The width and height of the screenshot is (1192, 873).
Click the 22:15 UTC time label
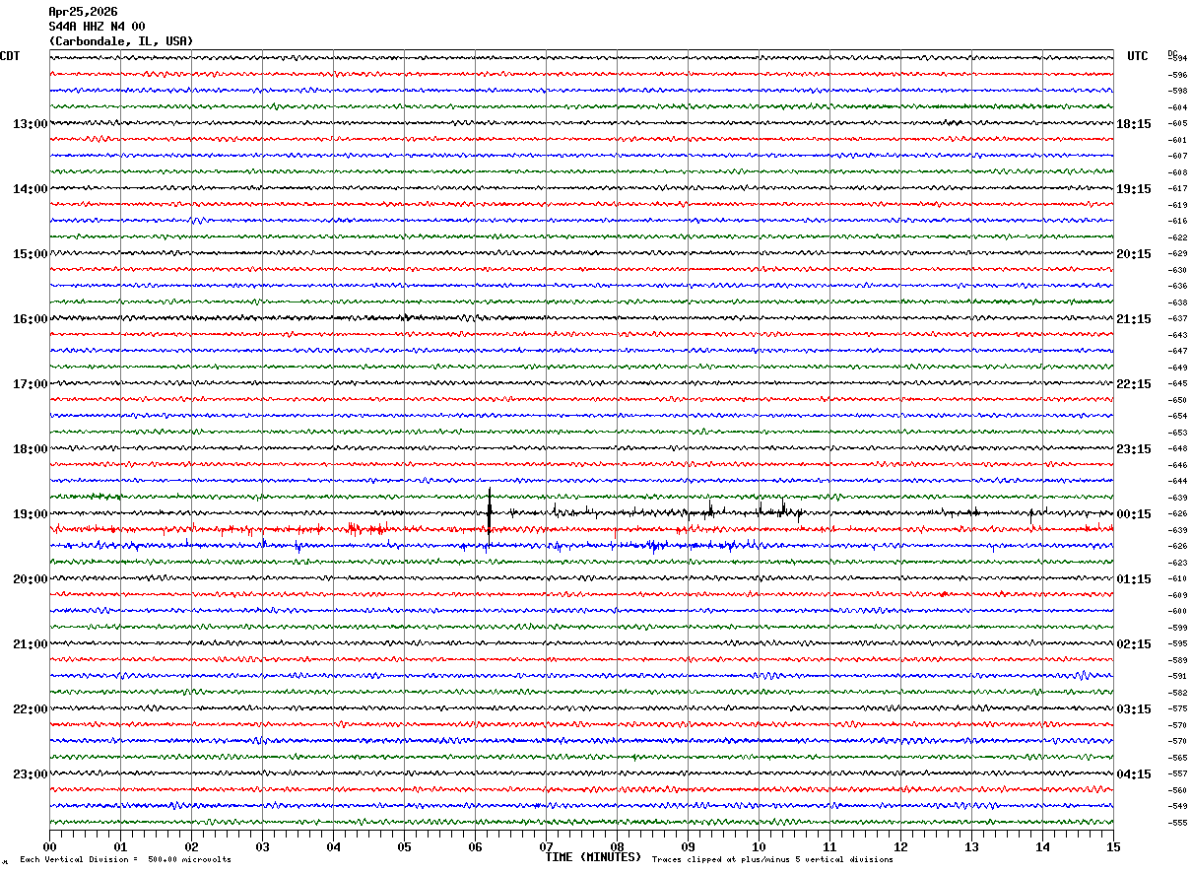pyautogui.click(x=1134, y=384)
